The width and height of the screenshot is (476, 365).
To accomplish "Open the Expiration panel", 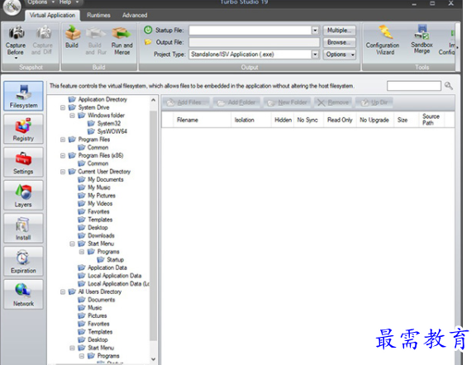I will (23, 261).
